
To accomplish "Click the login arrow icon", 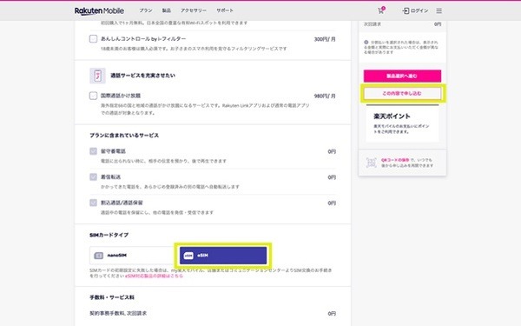I will pos(406,10).
